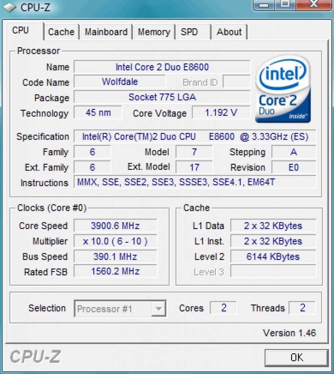This screenshot has height=374, width=334.
Task: Click the Name field Intel Core 2 Duo E8600
Action: point(162,67)
